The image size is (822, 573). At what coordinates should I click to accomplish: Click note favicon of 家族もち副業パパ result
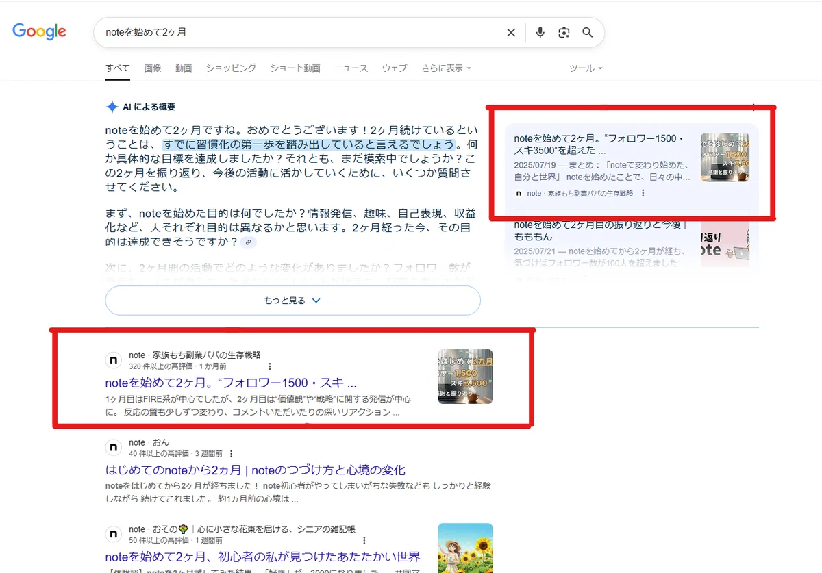[x=113, y=360]
